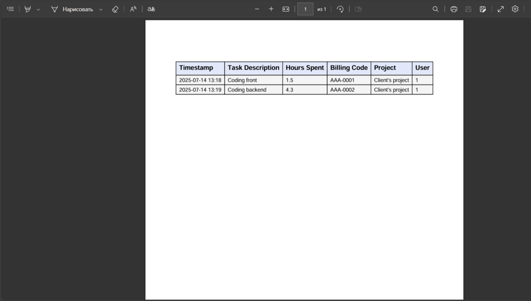Zoom out of the PDF page

[x=257, y=9]
